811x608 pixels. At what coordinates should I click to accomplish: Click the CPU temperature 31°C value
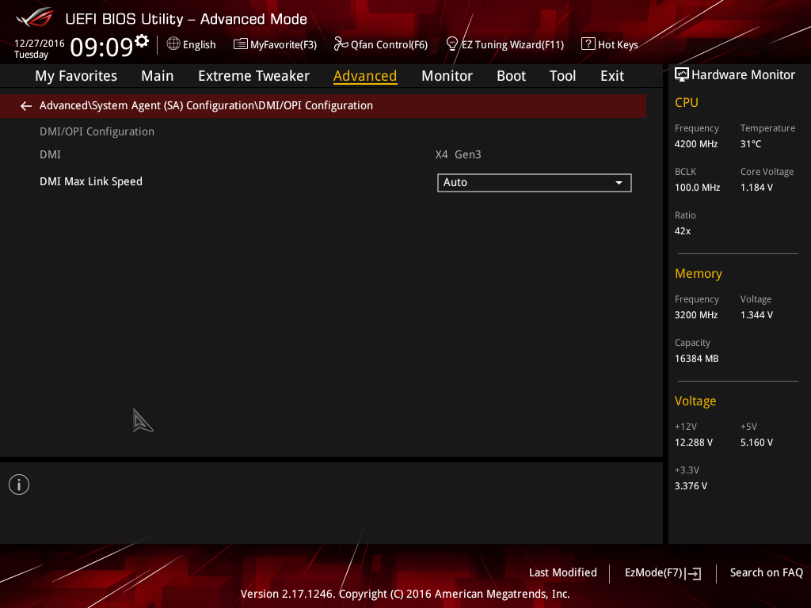tap(751, 144)
